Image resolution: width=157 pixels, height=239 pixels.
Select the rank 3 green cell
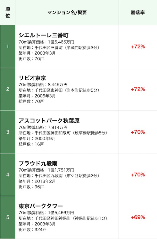[x=8, y=132]
